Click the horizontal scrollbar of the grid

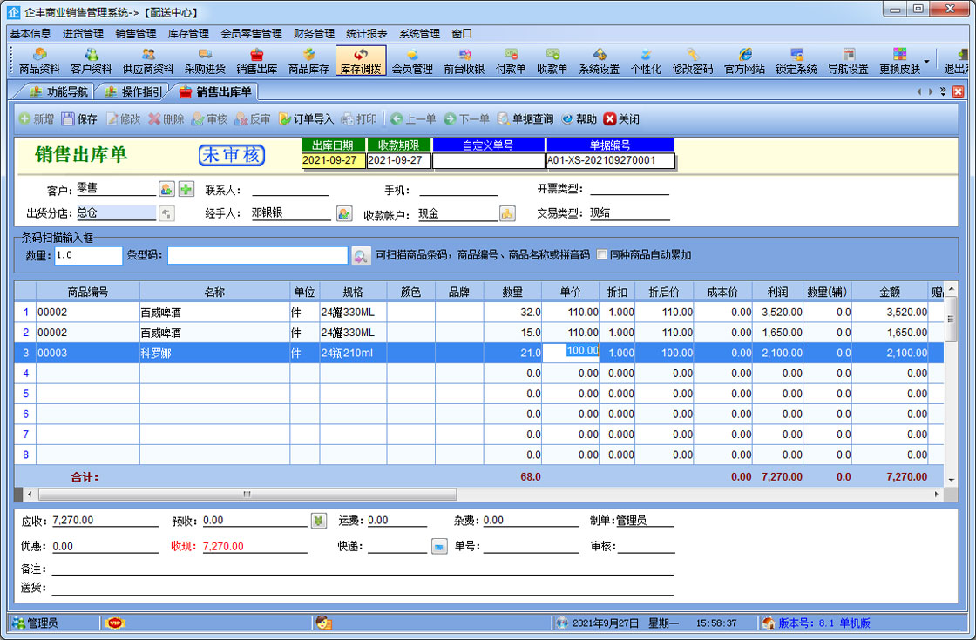click(x=247, y=494)
